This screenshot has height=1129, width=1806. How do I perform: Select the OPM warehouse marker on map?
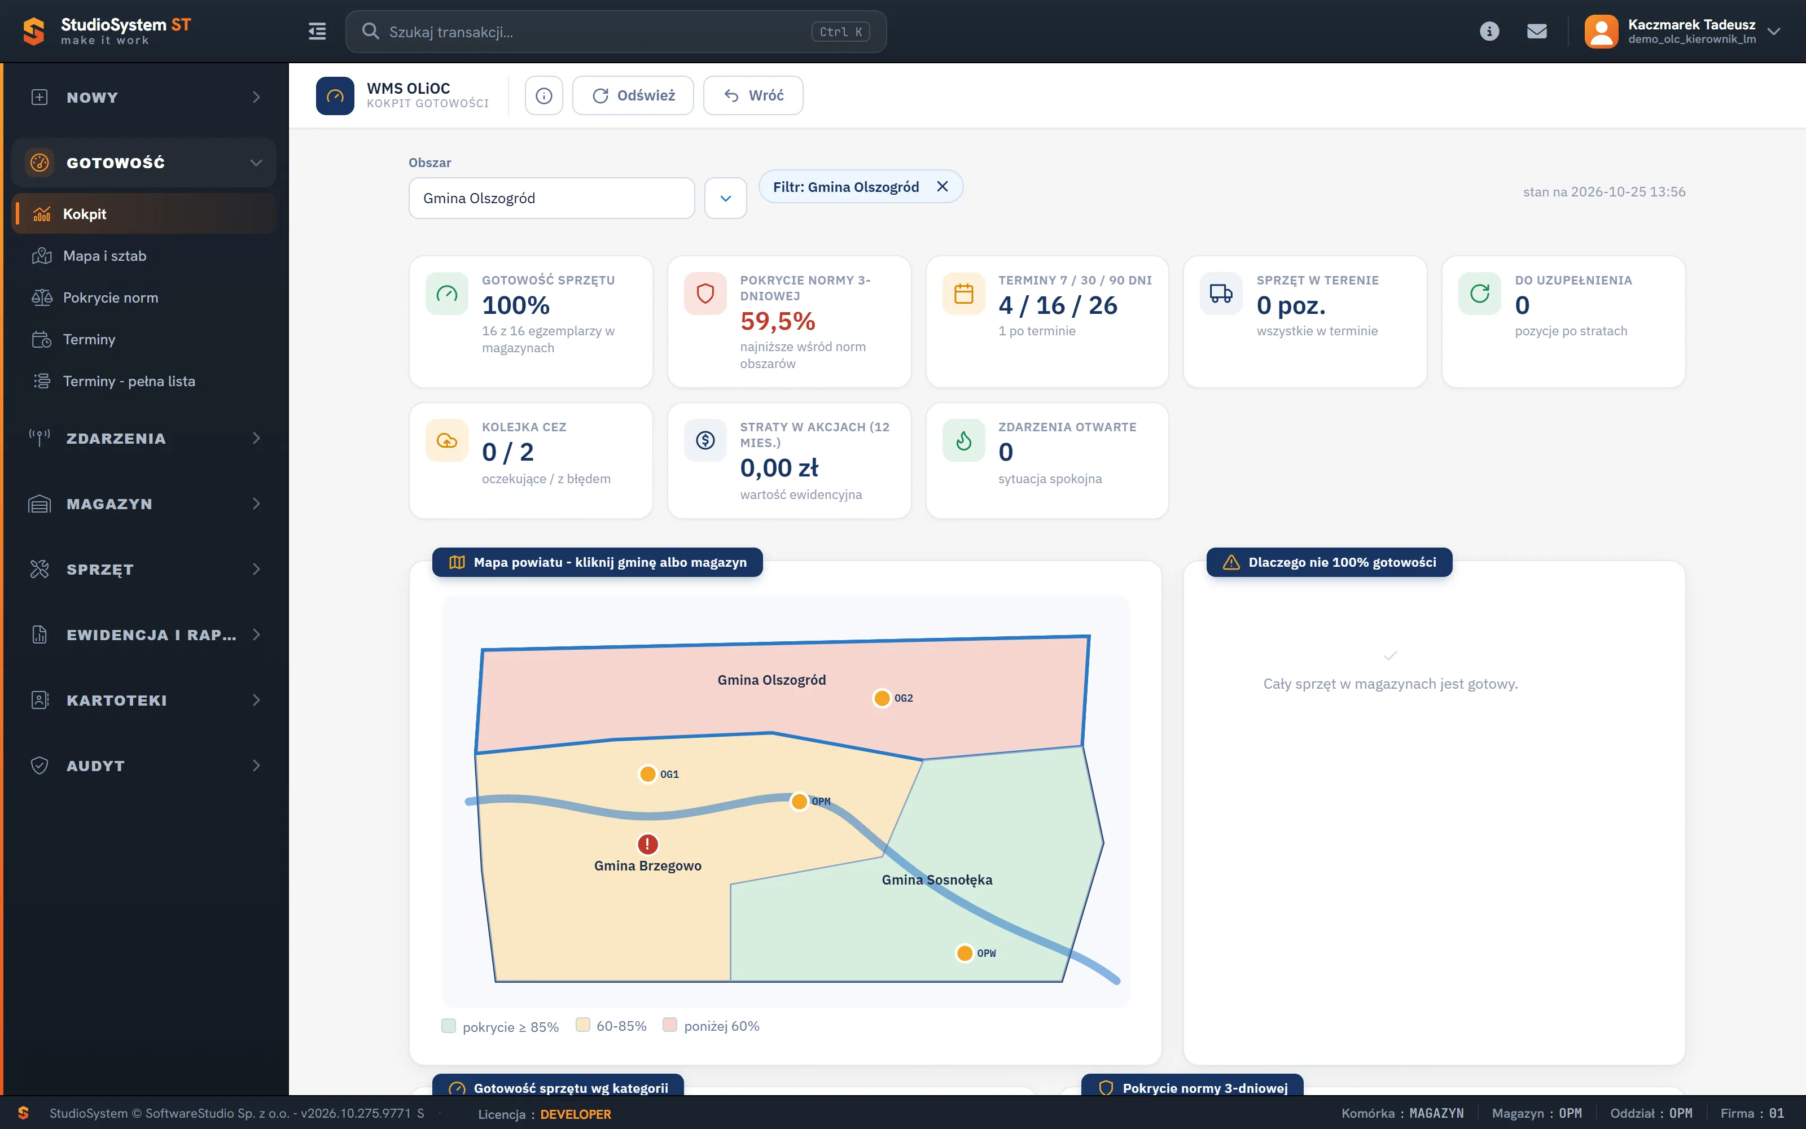pos(799,801)
